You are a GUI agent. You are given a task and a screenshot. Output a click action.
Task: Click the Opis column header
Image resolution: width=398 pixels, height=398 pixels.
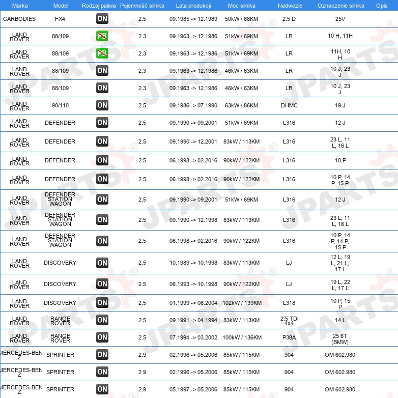(382, 6)
